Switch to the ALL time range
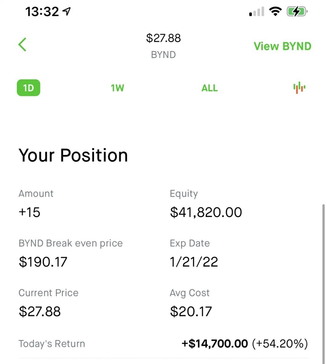Screen dimensions: 327x364 point(210,88)
